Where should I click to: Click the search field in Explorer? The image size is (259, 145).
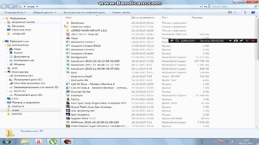tap(232, 6)
